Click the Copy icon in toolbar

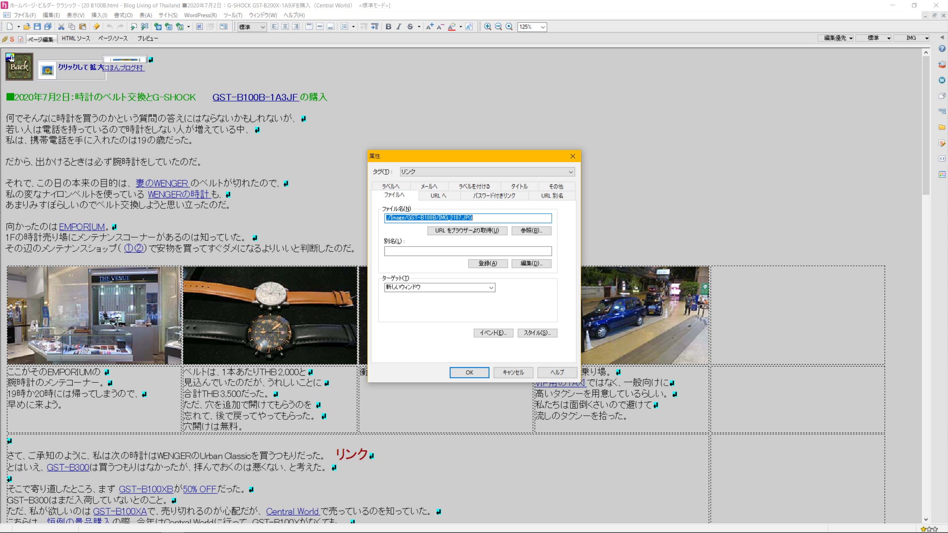tap(72, 27)
